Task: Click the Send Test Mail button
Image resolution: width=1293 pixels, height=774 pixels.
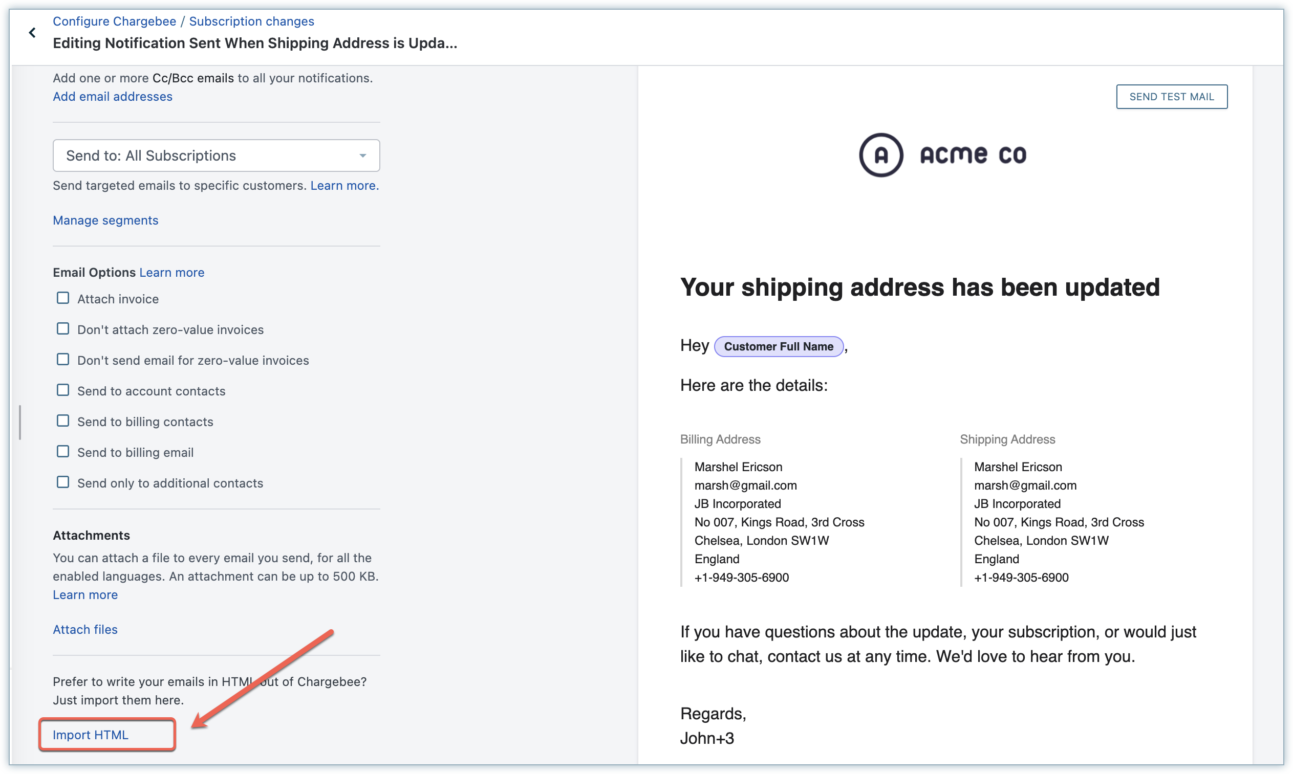Action: point(1171,97)
